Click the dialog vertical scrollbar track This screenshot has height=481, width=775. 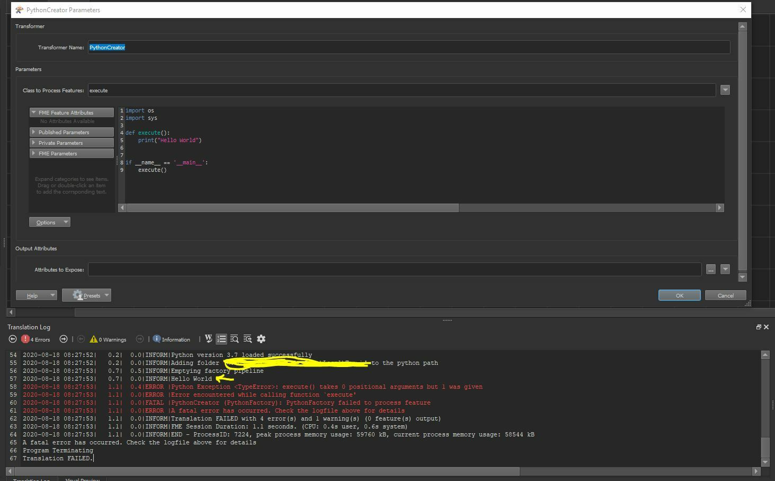[742, 151]
